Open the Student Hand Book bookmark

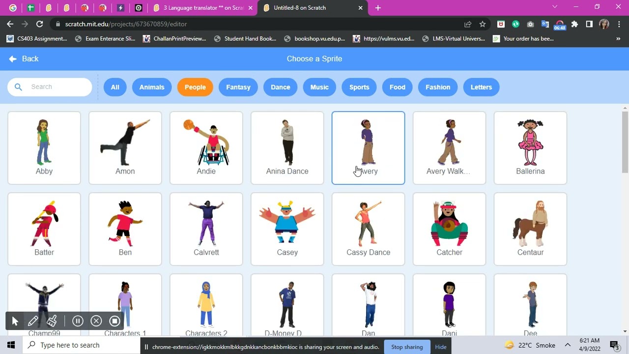[x=245, y=39]
